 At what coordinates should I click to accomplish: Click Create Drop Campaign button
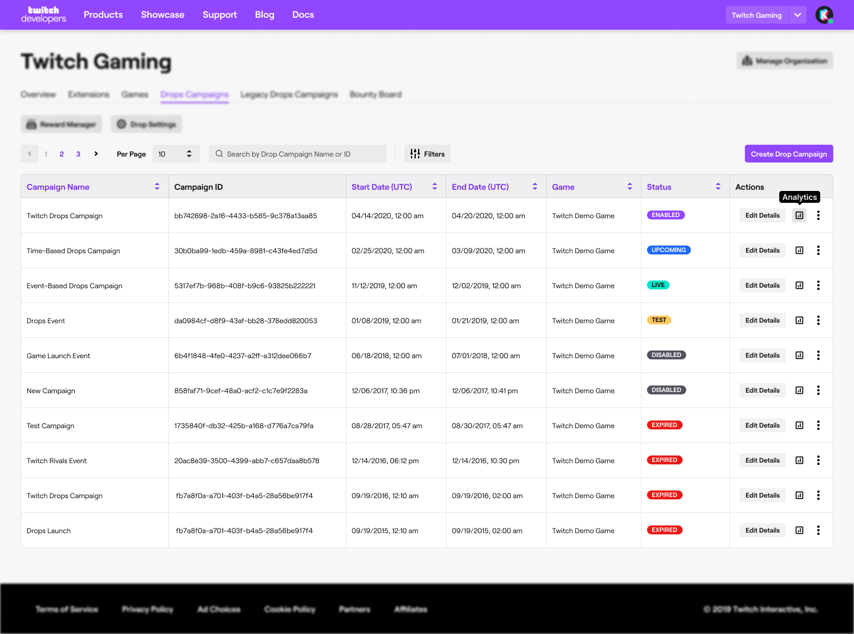tap(789, 154)
